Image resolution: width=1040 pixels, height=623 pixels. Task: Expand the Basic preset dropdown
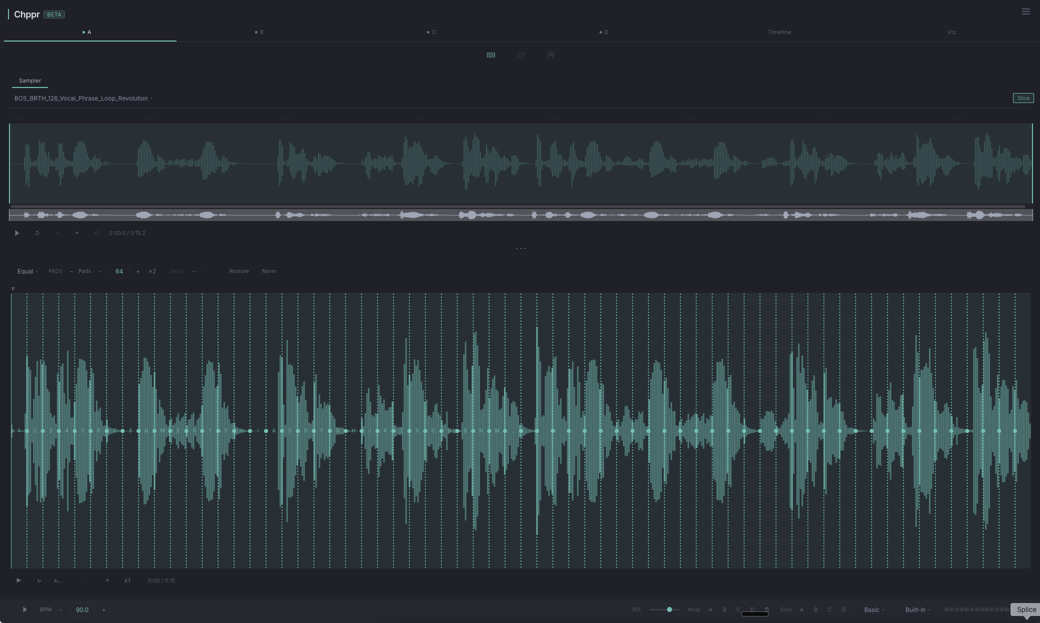point(874,610)
